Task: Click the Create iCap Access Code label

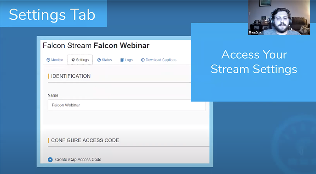Action: pyautogui.click(x=78, y=160)
